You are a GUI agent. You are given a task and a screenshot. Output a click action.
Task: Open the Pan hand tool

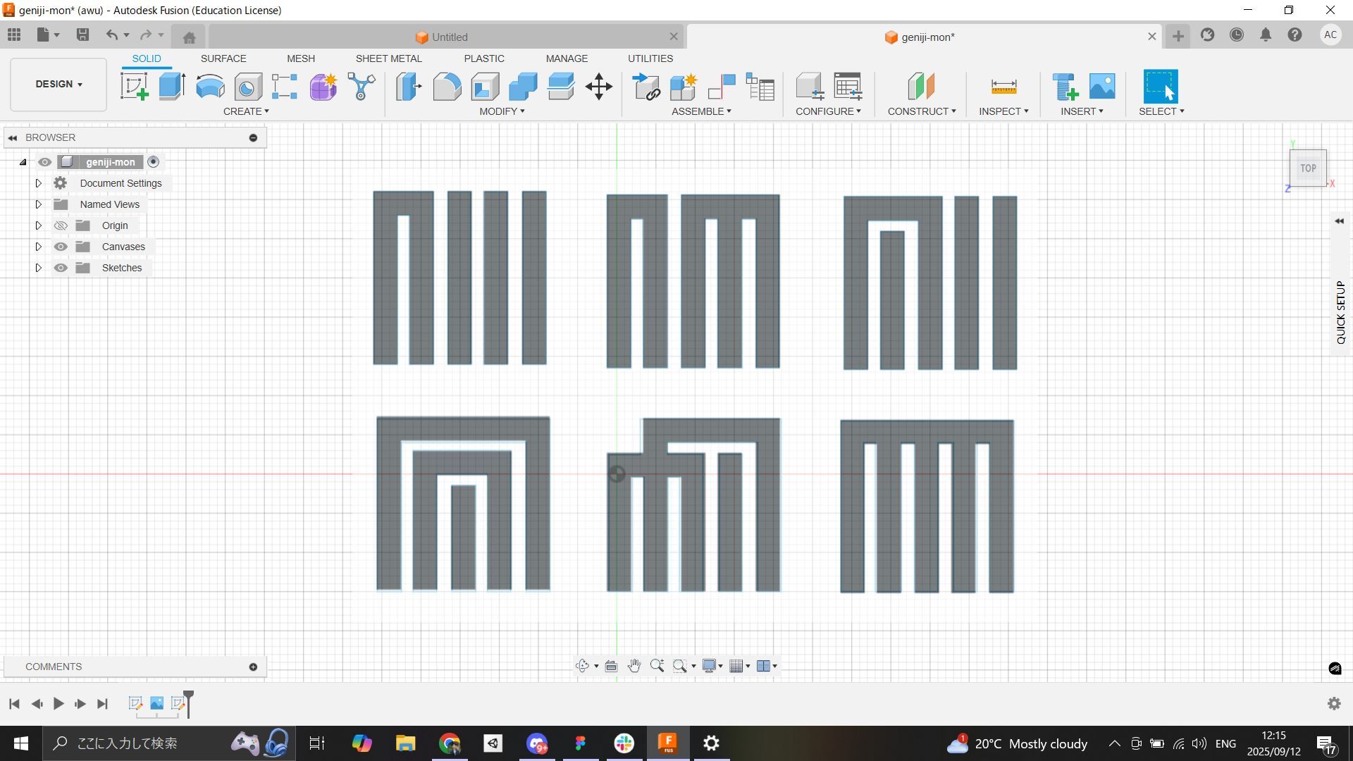[634, 666]
